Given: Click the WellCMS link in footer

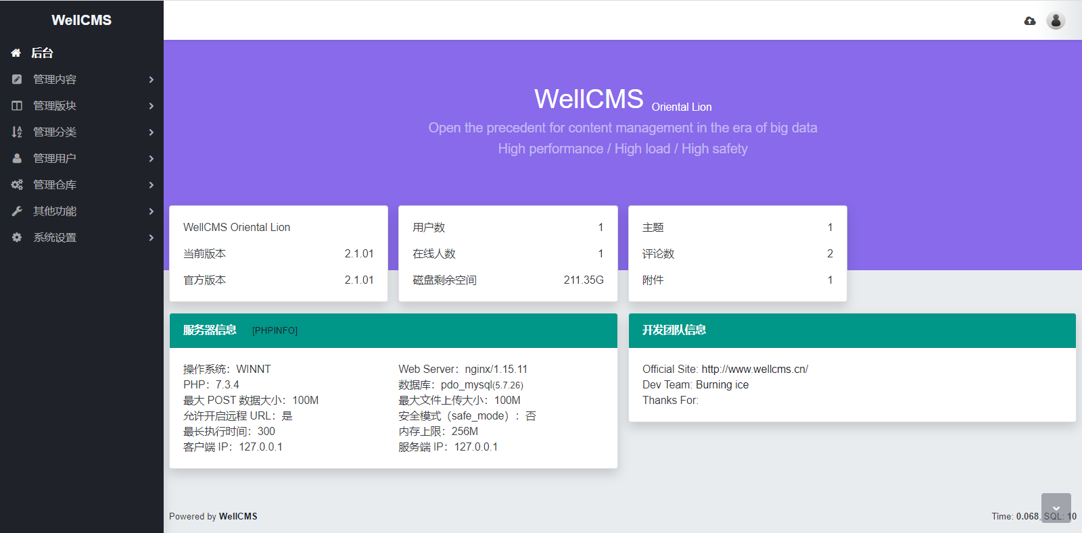Looking at the screenshot, I should tap(238, 516).
